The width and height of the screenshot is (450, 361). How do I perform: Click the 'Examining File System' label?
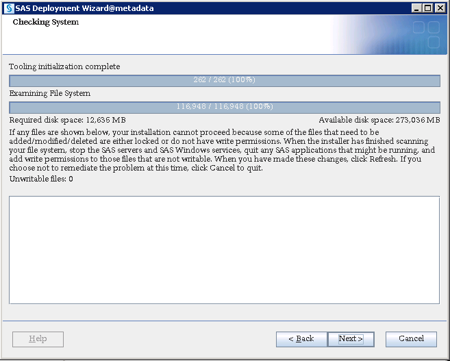pos(49,93)
